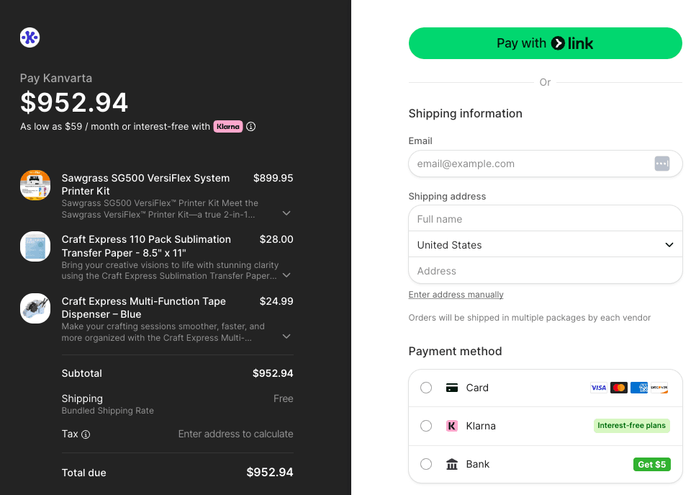This screenshot has width=696, height=495.
Task: Open Tape Dispenser product thumbnail
Action: point(35,308)
